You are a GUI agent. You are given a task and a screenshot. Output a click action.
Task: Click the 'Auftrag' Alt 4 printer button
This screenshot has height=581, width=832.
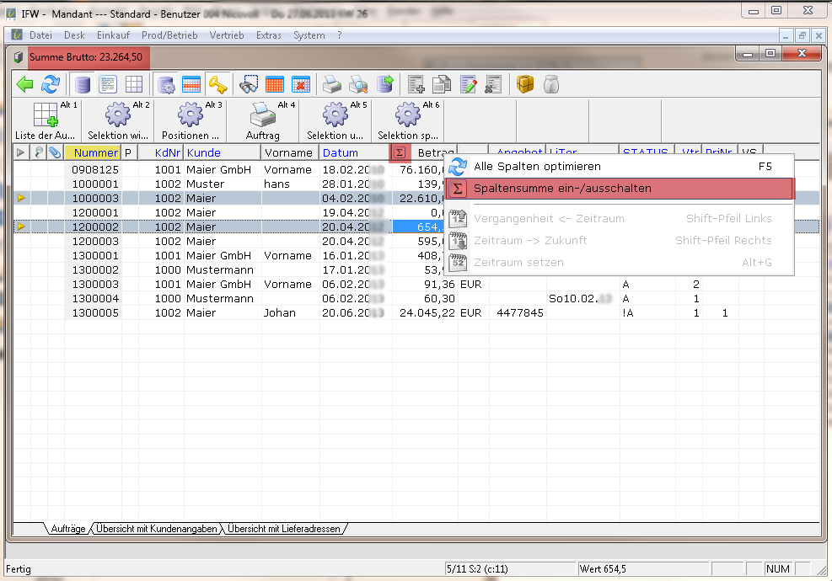[262, 120]
